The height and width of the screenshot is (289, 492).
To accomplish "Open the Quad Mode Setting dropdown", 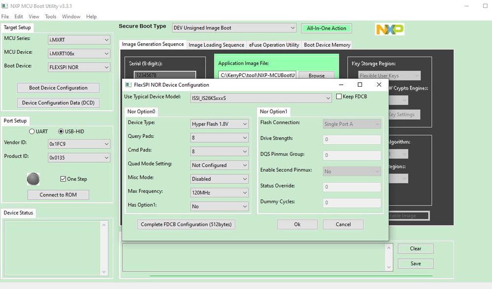I will click(219, 165).
